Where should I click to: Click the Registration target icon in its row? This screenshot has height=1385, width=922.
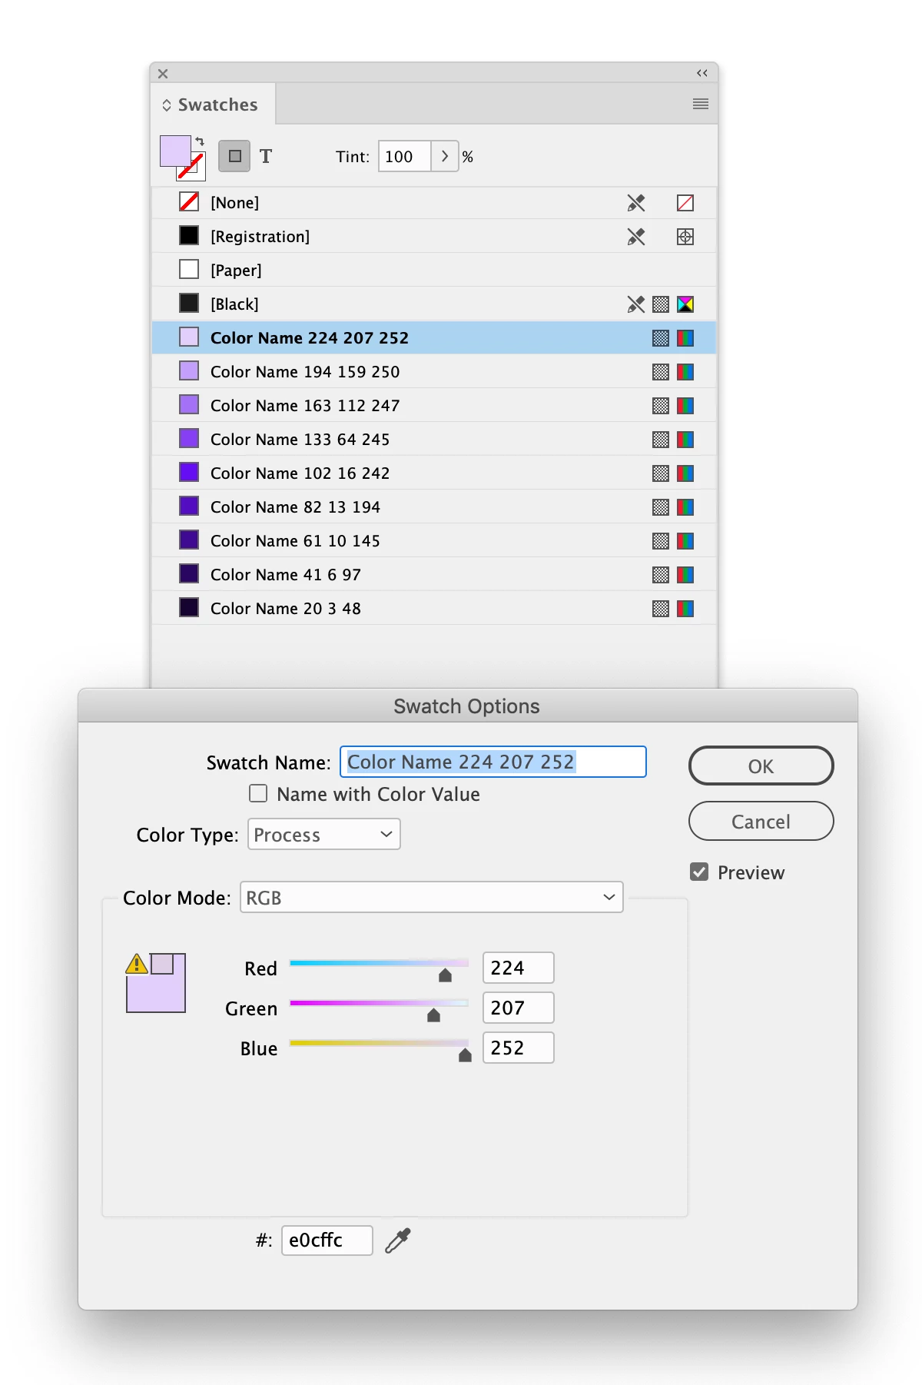click(685, 237)
